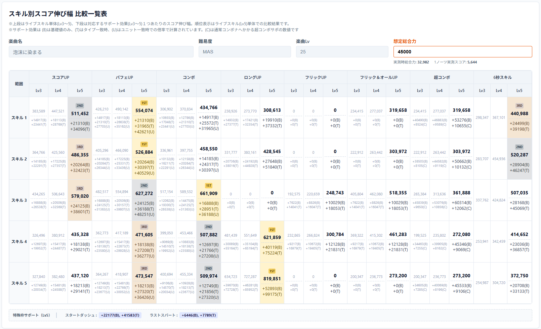Select the 楽曲名 field with 泡沫に染まる

[101, 52]
